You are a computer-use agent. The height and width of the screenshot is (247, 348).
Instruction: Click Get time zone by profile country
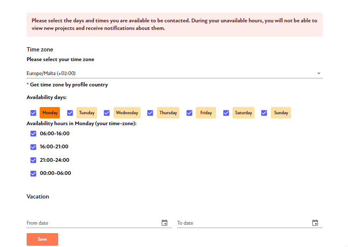coord(69,85)
